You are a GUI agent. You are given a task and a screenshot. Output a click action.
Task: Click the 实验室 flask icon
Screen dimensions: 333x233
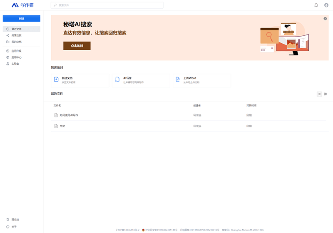point(8,64)
